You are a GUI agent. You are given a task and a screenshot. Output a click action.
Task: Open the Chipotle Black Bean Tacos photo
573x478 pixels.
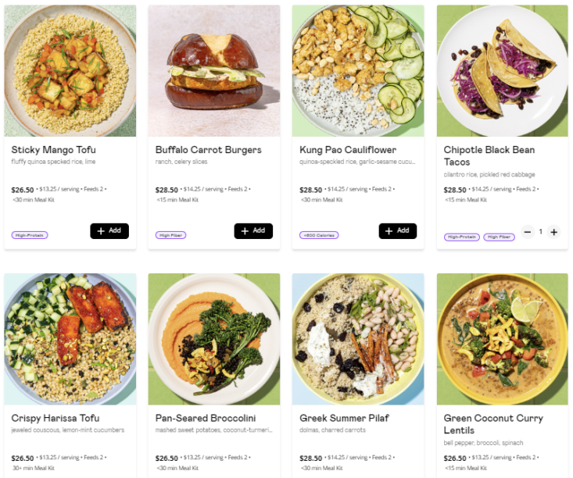[x=503, y=71]
